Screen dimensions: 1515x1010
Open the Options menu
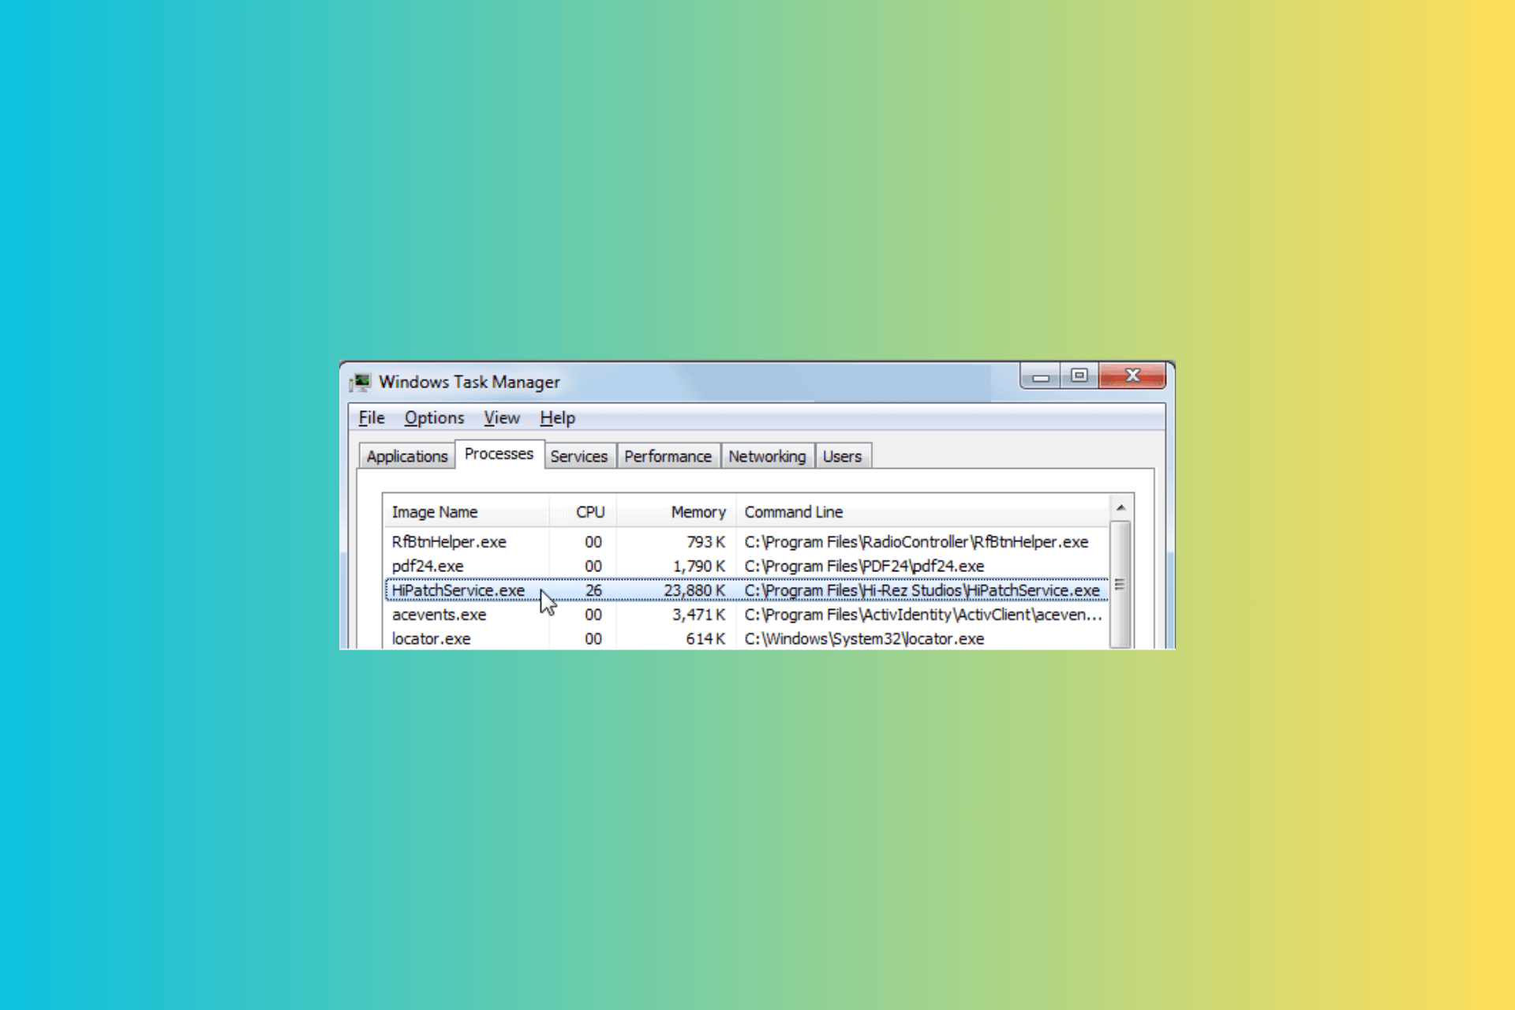click(x=434, y=418)
